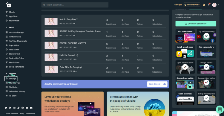
Task: Click Join the community in our Discord banner text
Action: (x=61, y=84)
